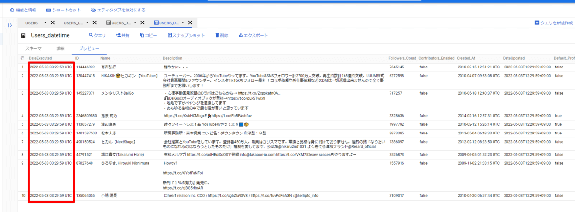This screenshot has height=212, width=575.
Task: Click Created_At value 2010-02-15 12:51:21 UTC
Action: pyautogui.click(x=479, y=67)
